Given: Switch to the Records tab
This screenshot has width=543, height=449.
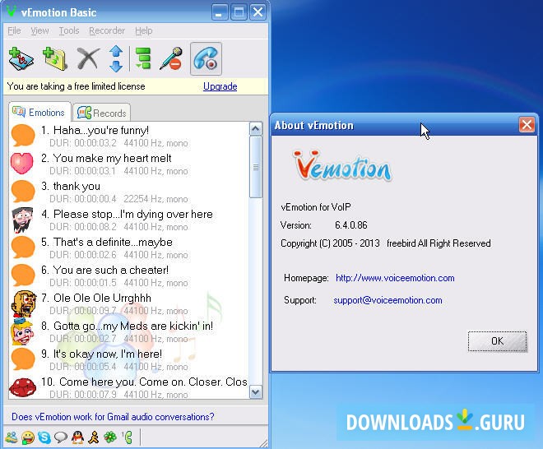Looking at the screenshot, I should pyautogui.click(x=102, y=113).
